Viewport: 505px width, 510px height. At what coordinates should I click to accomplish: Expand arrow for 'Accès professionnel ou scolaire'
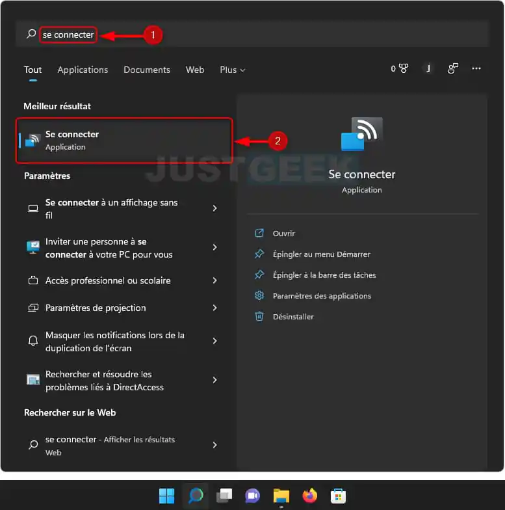(214, 280)
